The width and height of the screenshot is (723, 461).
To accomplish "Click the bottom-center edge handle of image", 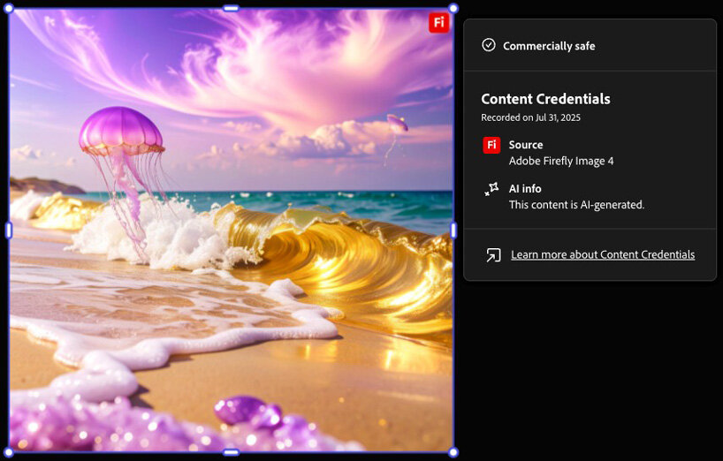I will click(231, 452).
